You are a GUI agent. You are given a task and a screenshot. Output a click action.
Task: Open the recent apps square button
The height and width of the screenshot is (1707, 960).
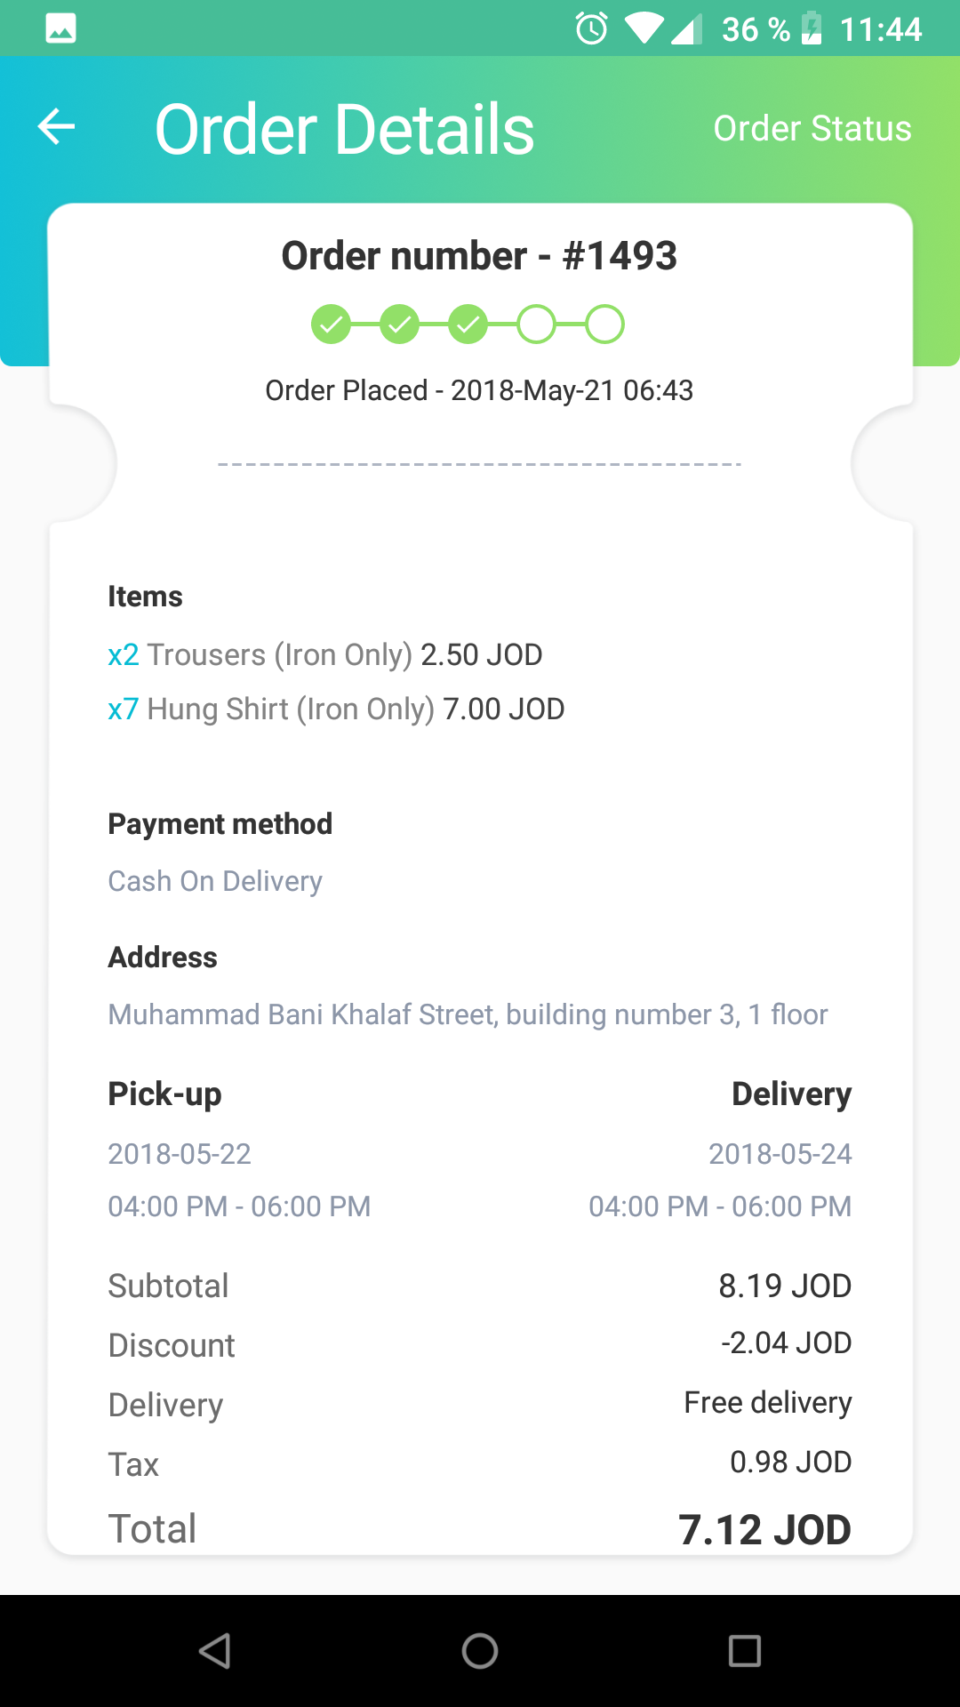(744, 1651)
